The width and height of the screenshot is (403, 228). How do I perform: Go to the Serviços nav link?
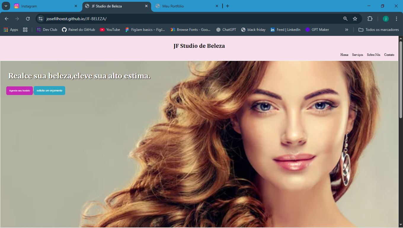(358, 55)
